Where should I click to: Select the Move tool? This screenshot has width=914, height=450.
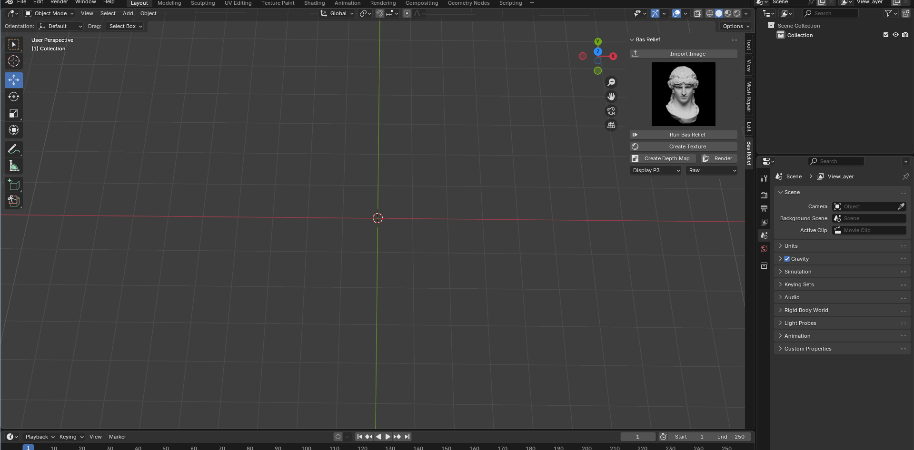click(14, 80)
